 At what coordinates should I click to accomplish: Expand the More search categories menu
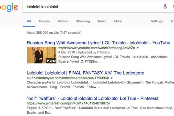click(x=118, y=21)
